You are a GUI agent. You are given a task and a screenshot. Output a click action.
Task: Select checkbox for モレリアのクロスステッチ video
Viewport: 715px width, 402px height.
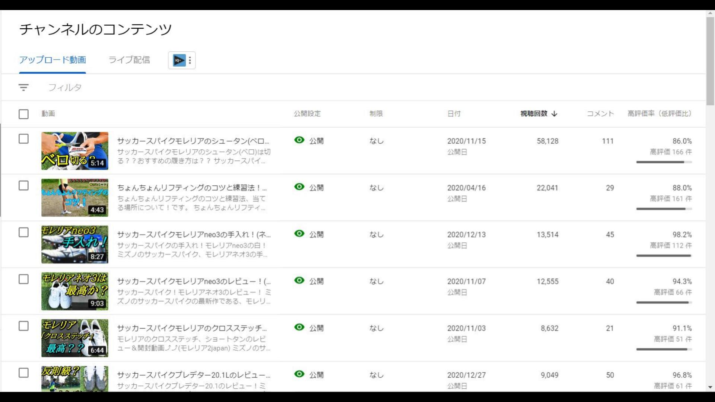point(23,326)
